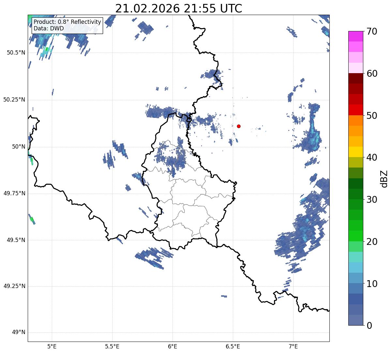Click the dBZ colorbar axis title

pos(384,178)
